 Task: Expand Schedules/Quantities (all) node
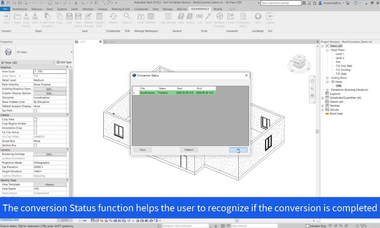[323, 98]
